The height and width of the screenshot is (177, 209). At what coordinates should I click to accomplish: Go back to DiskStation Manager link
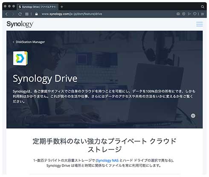click(29, 42)
